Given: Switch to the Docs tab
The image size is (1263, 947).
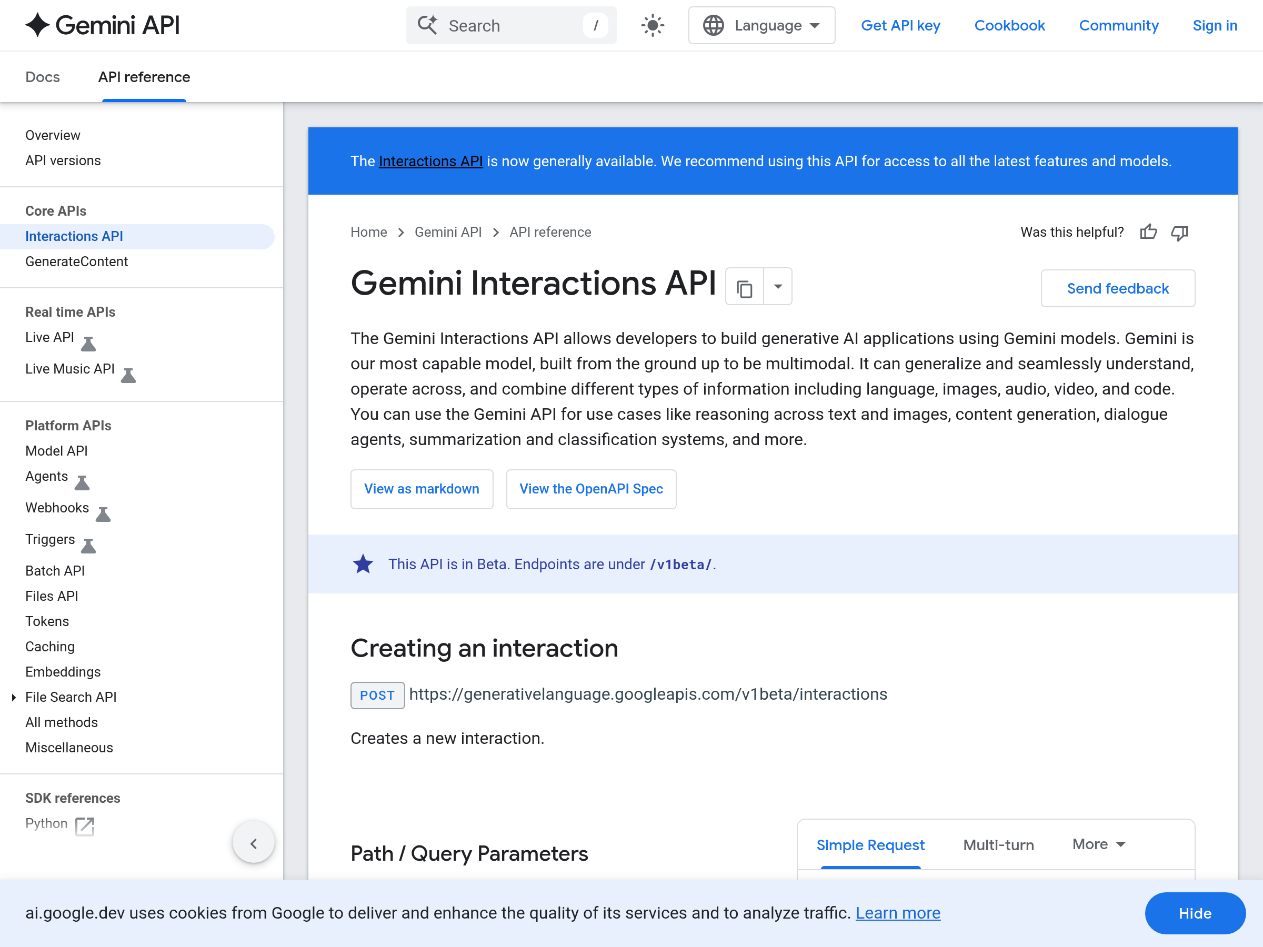Looking at the screenshot, I should click(43, 77).
